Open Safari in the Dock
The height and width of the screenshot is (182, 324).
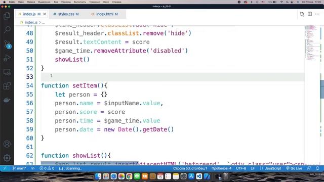point(113,176)
